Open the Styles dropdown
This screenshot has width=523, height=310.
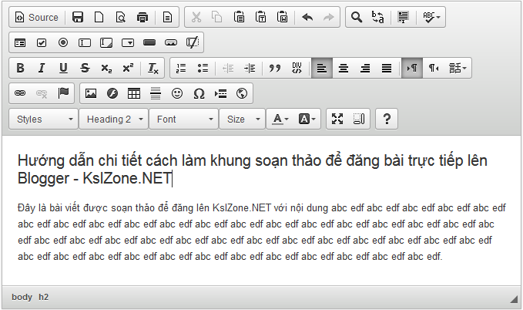pos(44,119)
